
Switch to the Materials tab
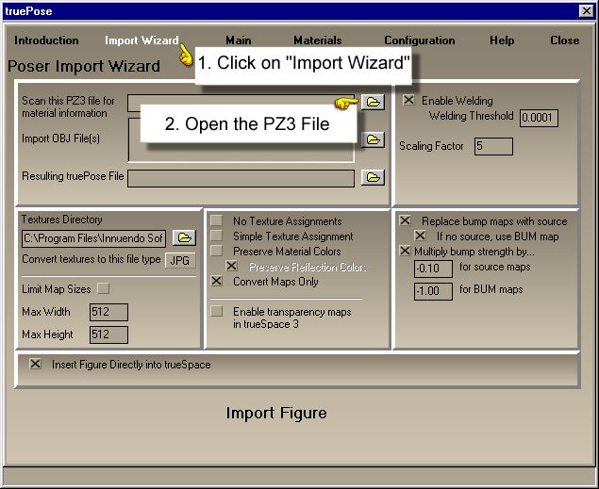point(317,41)
